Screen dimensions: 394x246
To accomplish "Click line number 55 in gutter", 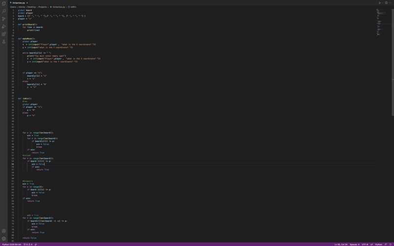I will 13,164.
